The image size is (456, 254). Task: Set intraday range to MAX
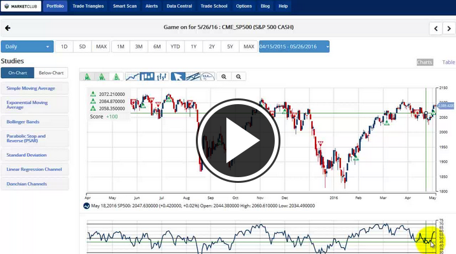pos(101,46)
